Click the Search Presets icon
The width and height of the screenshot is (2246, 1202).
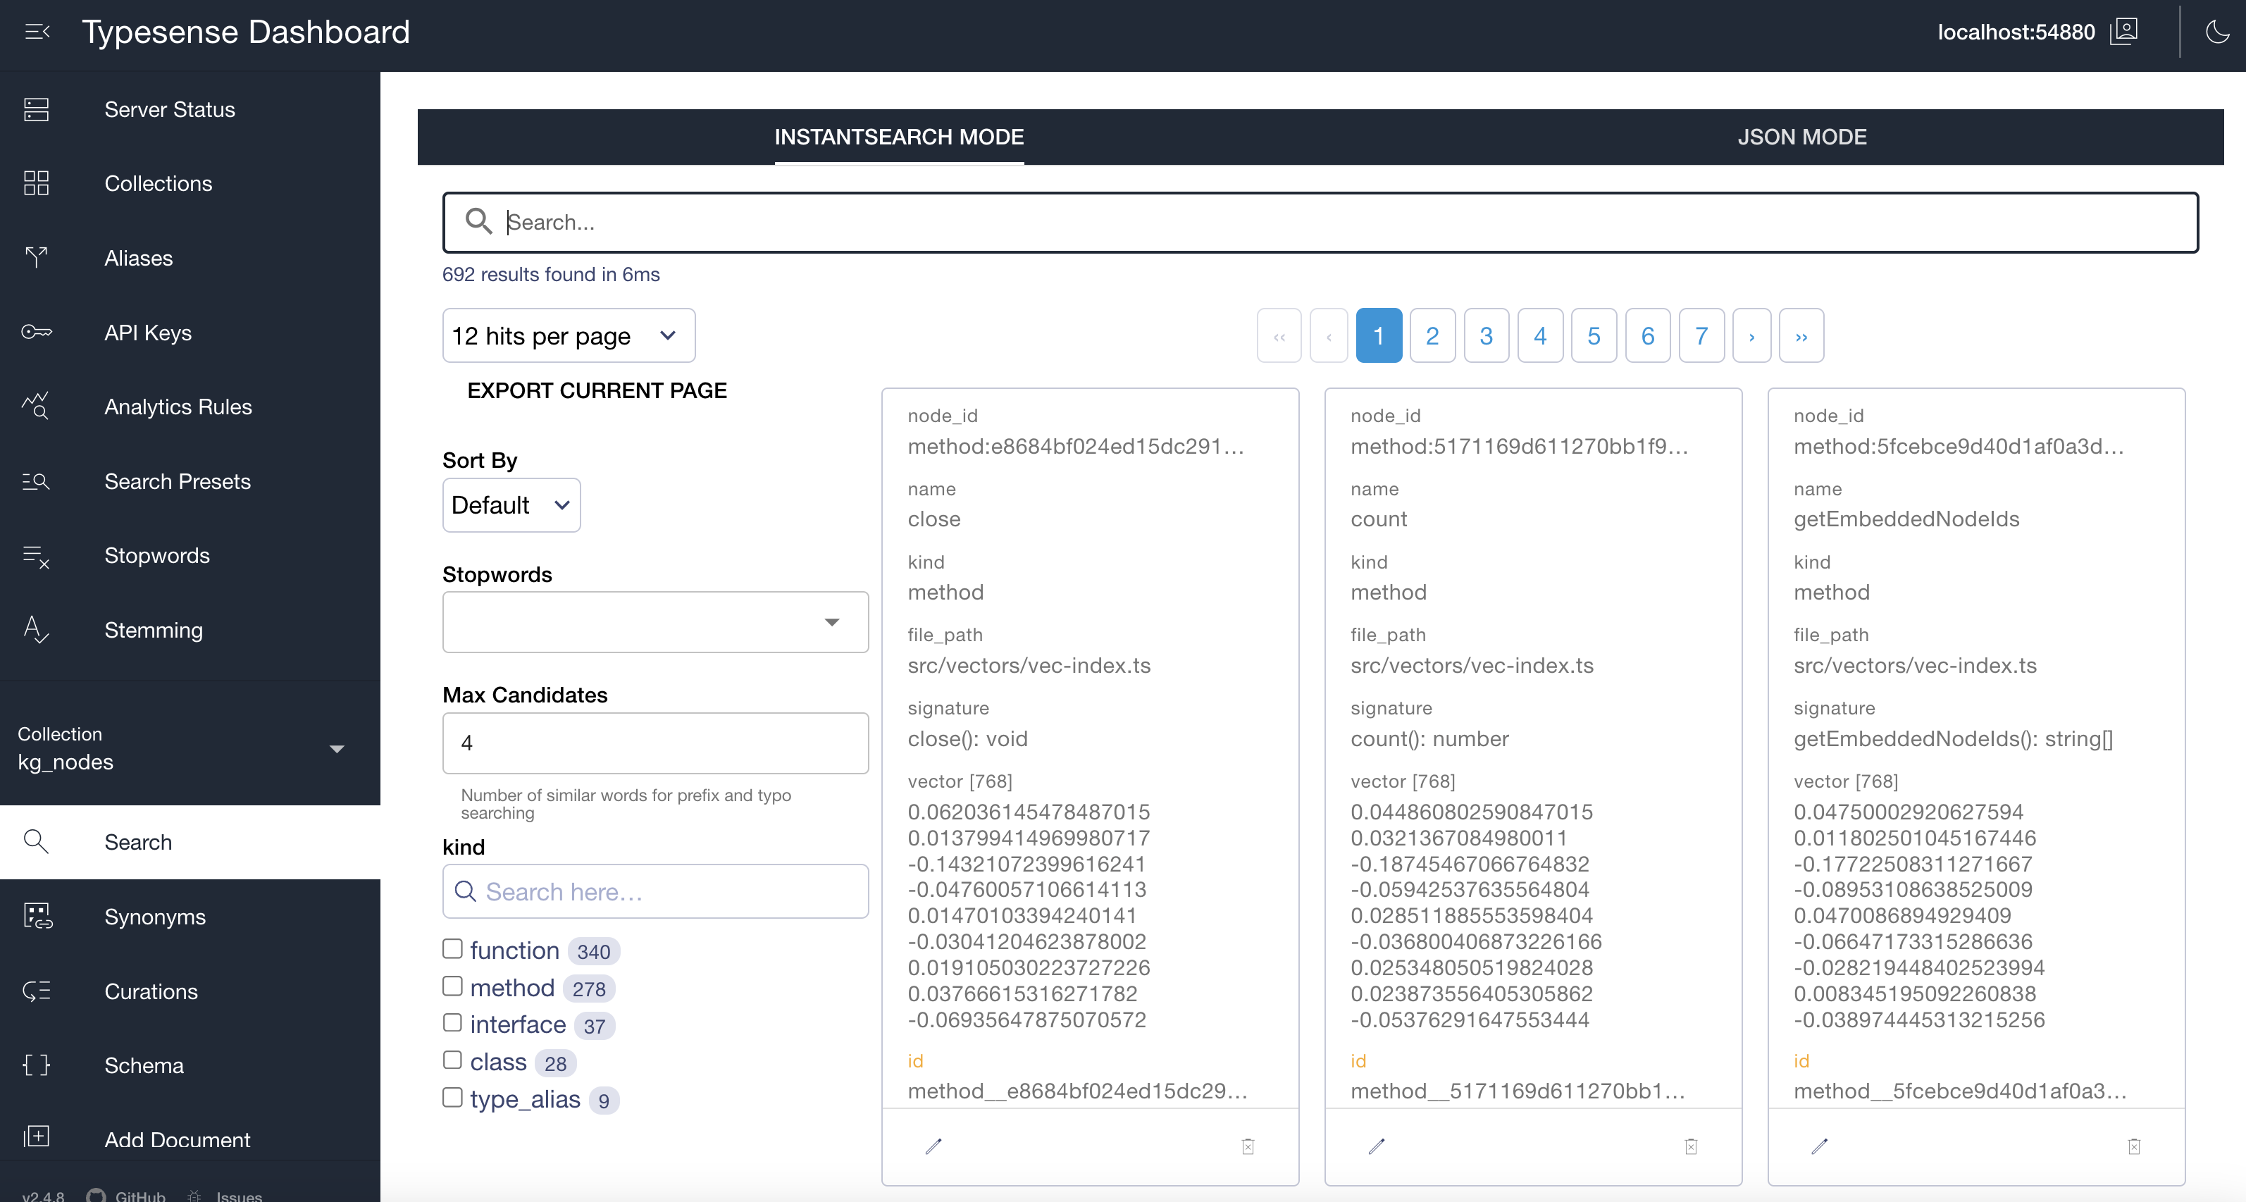tap(36, 481)
